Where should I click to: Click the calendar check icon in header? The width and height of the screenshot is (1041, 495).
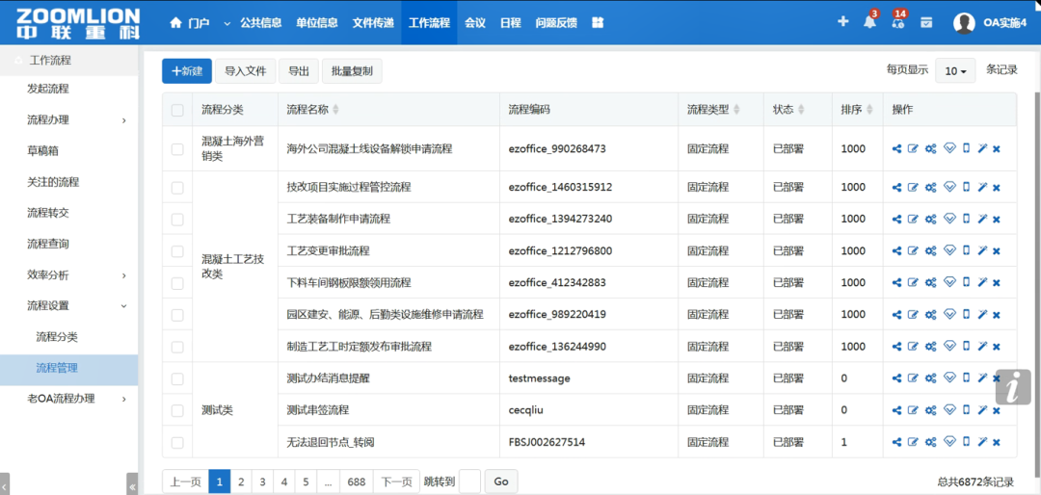(x=925, y=22)
